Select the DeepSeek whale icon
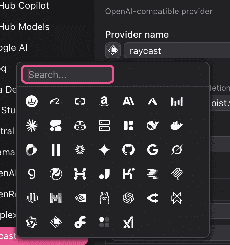The image size is (230, 245). 153,126
